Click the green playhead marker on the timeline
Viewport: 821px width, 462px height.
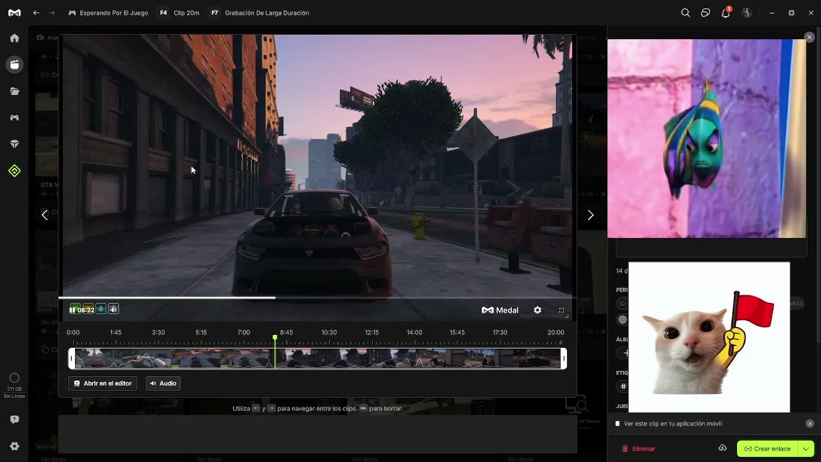coord(275,337)
